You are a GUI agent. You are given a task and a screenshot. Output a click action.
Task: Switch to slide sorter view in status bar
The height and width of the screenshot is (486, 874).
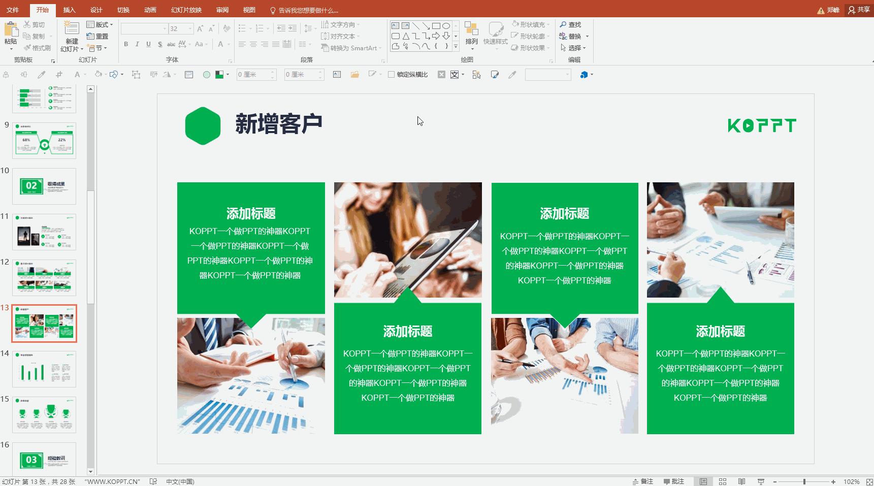click(x=723, y=481)
